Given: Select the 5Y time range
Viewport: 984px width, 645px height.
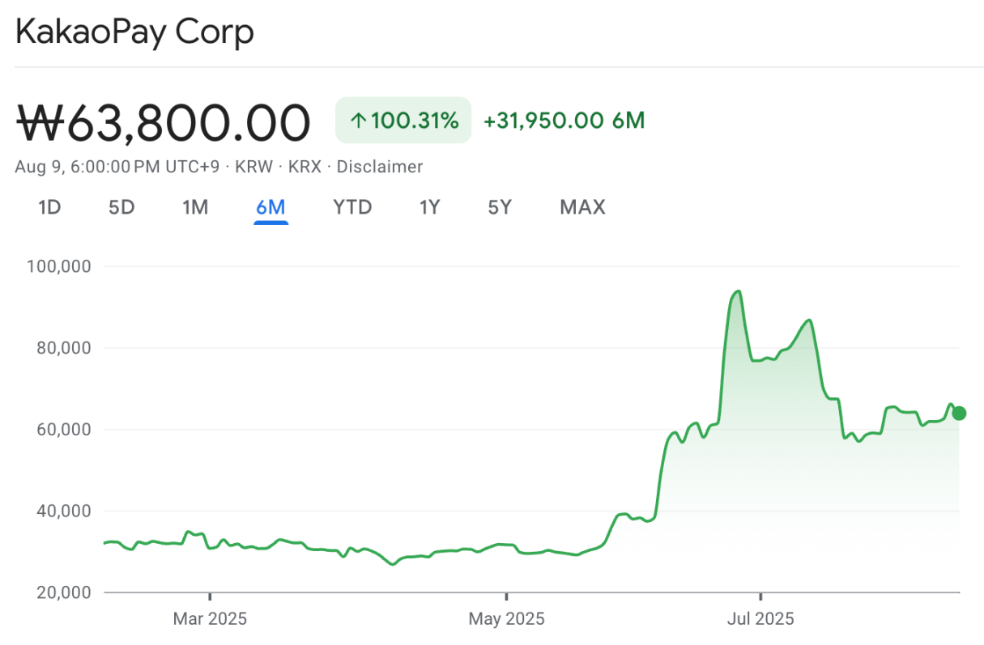Looking at the screenshot, I should point(500,207).
